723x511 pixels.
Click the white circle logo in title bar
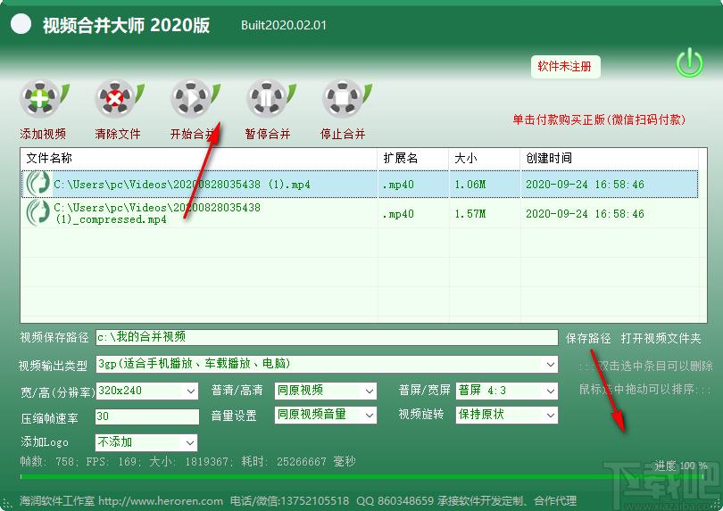pyautogui.click(x=21, y=23)
